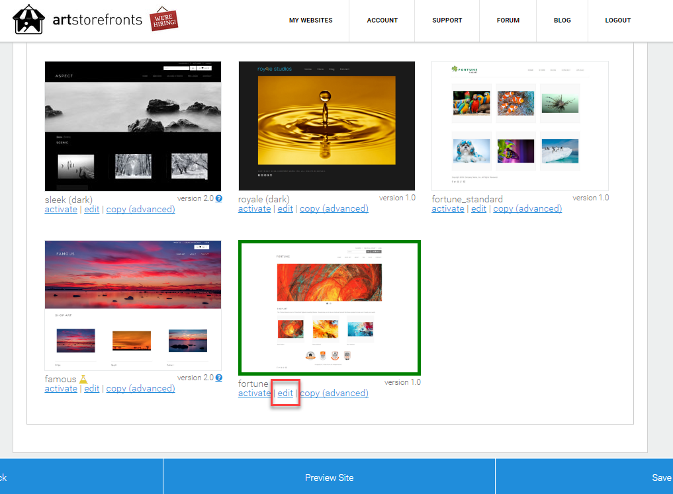Screen dimensions: 673x494
Task: Activate the fortune_standard theme
Action: (x=447, y=209)
